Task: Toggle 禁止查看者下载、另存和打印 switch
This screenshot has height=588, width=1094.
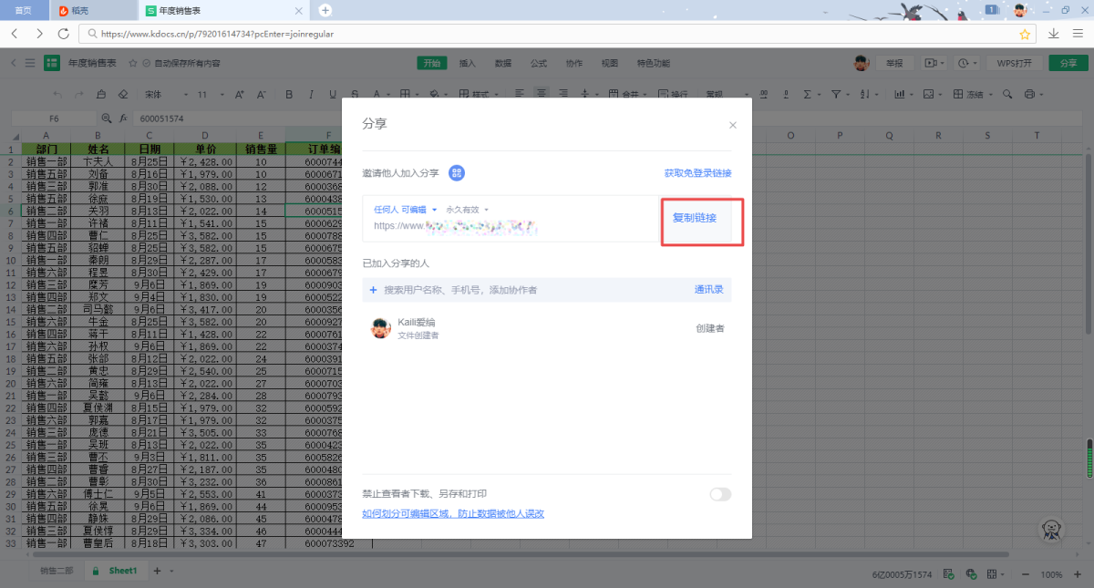Action: point(720,494)
